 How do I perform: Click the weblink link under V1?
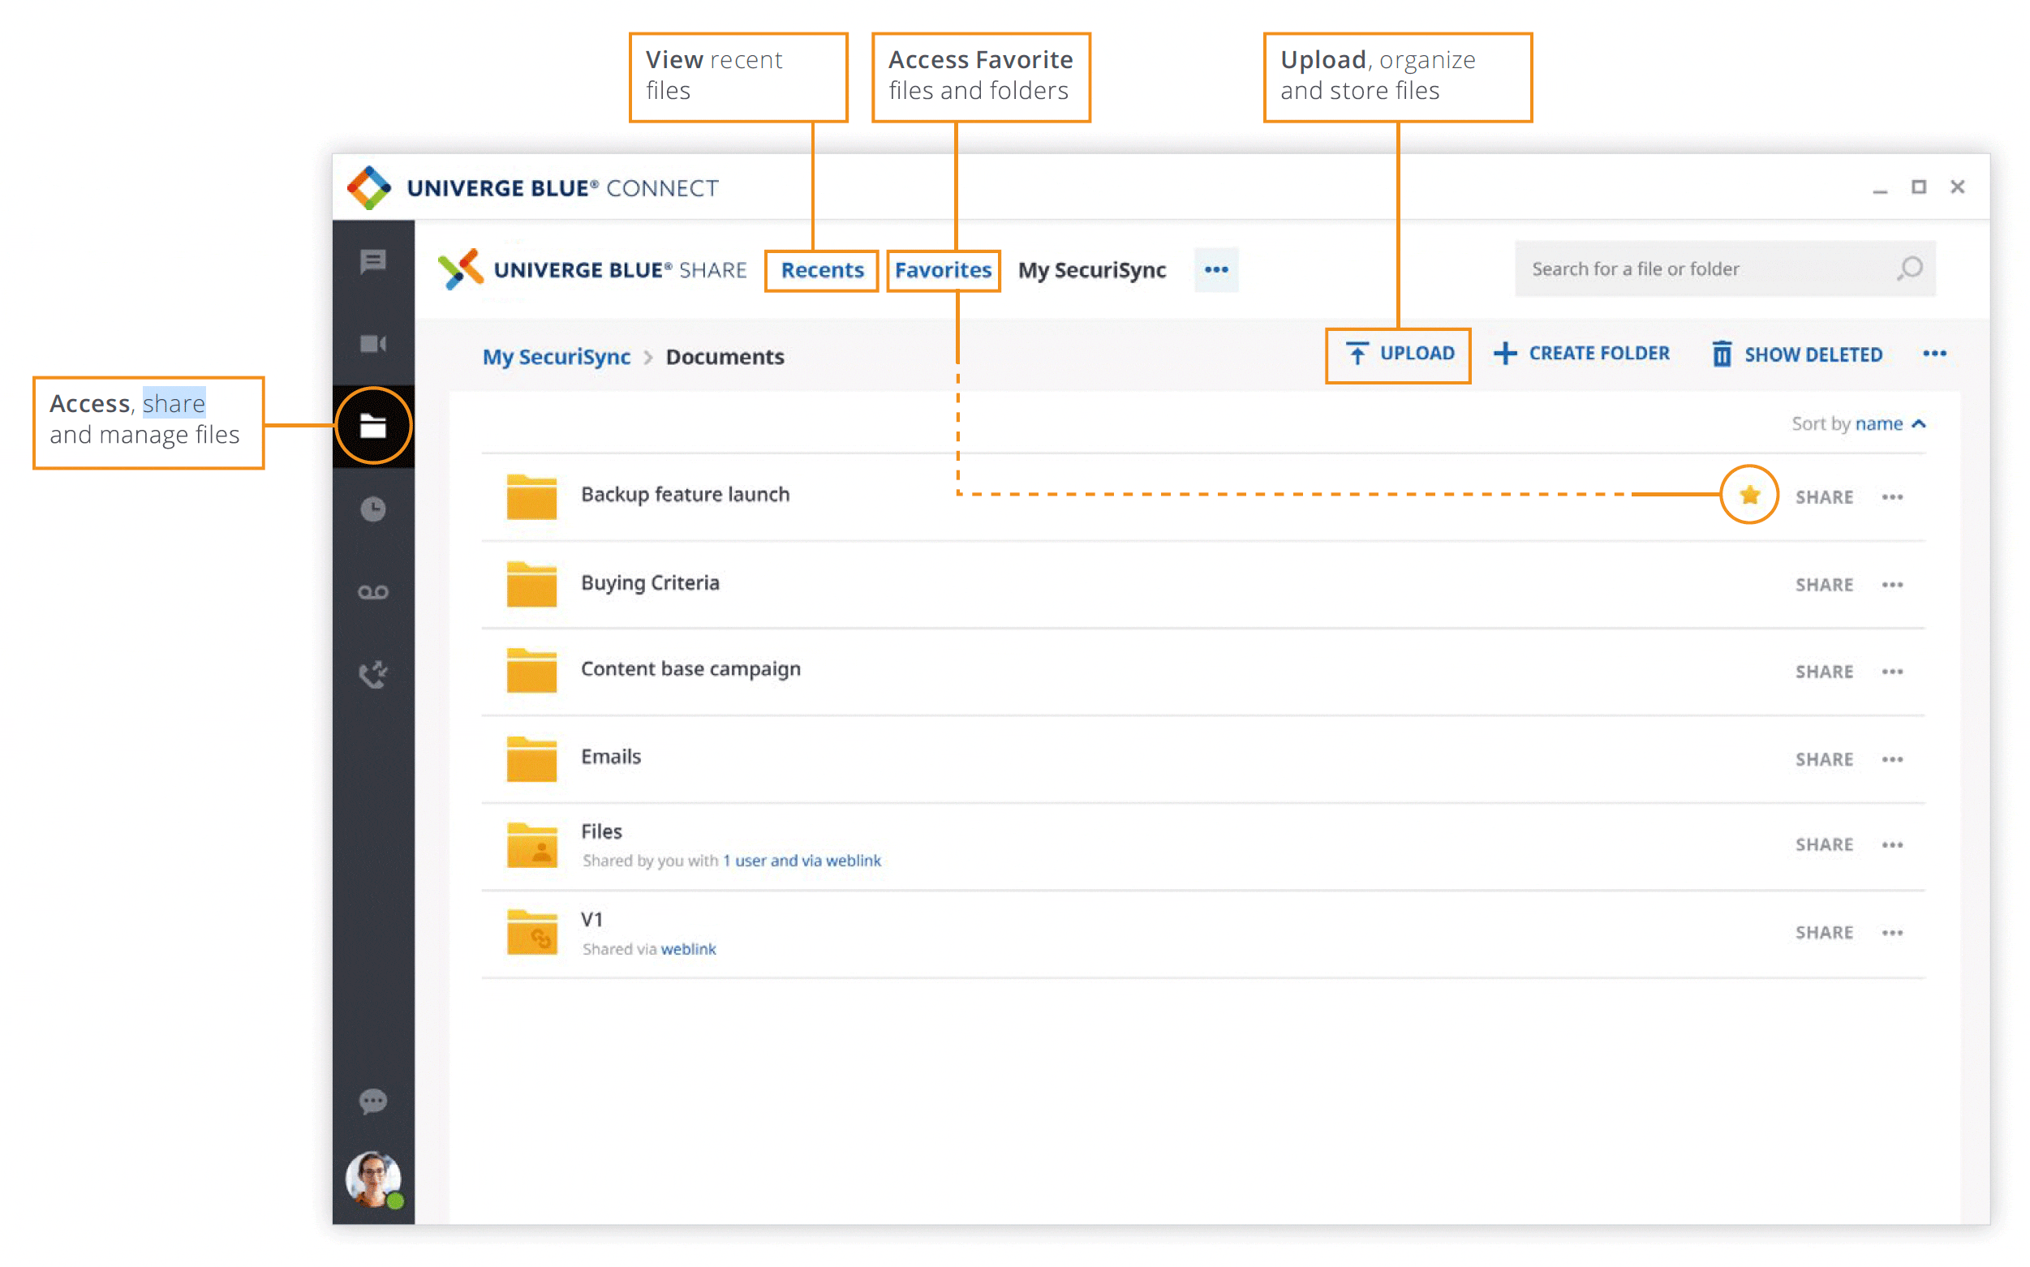[688, 948]
